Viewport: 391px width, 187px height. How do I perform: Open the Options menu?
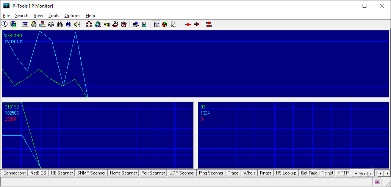(x=72, y=16)
